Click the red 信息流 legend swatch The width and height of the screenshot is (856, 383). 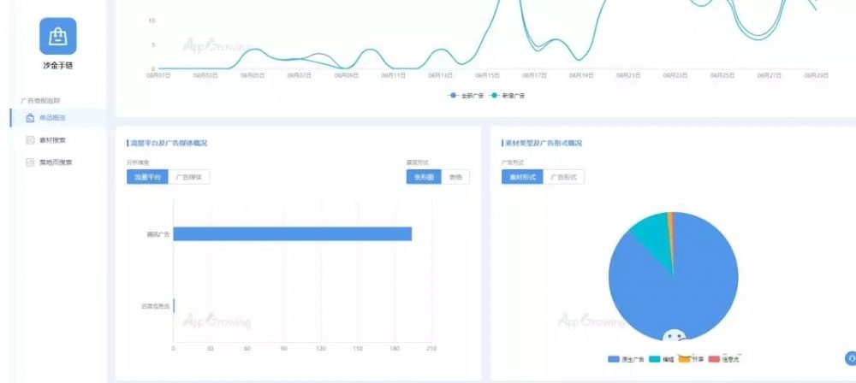(x=715, y=359)
